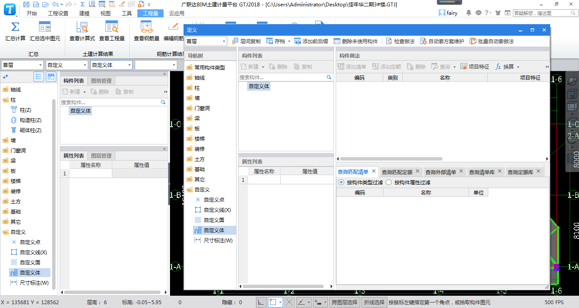579x308 pixels.
Task: Select 尺寸标注(W) in main navigation tree
Action: pos(34,283)
